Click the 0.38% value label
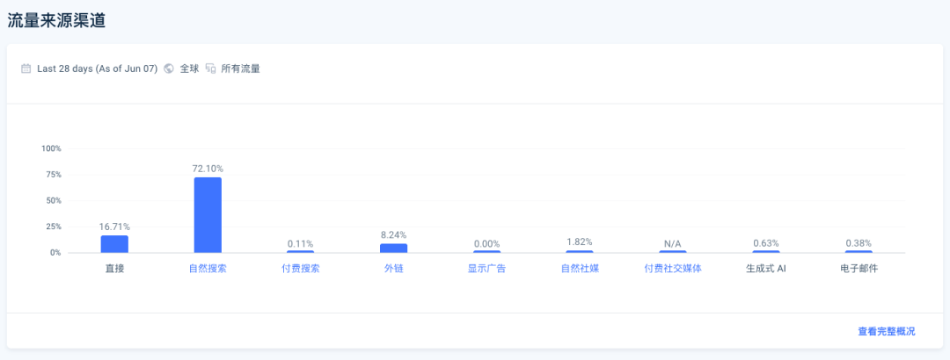Image resolution: width=950 pixels, height=360 pixels. (859, 243)
